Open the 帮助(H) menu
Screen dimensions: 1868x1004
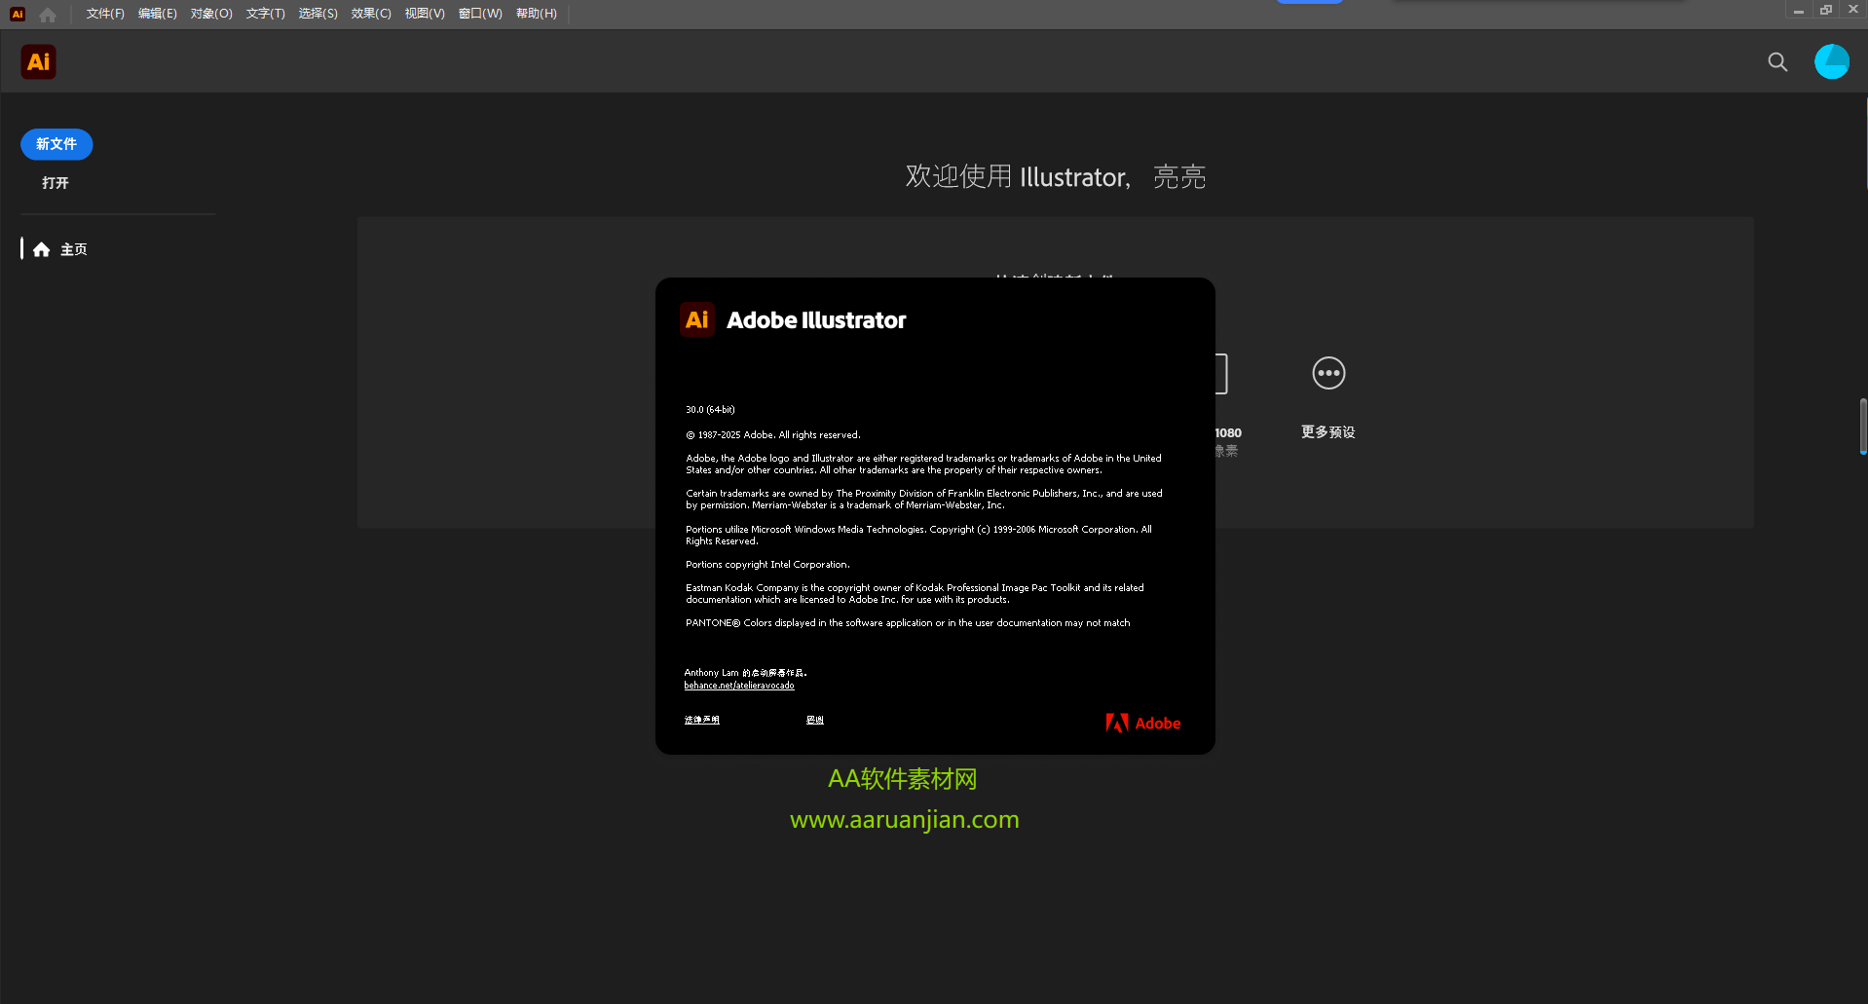(x=537, y=13)
